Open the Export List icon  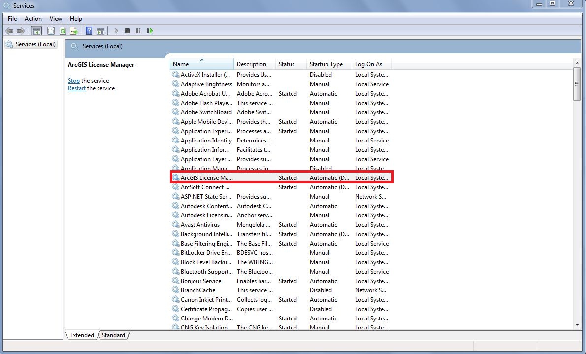[74, 30]
